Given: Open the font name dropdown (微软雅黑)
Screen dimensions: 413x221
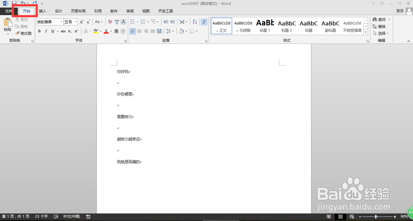Looking at the screenshot, I should coord(62,22).
